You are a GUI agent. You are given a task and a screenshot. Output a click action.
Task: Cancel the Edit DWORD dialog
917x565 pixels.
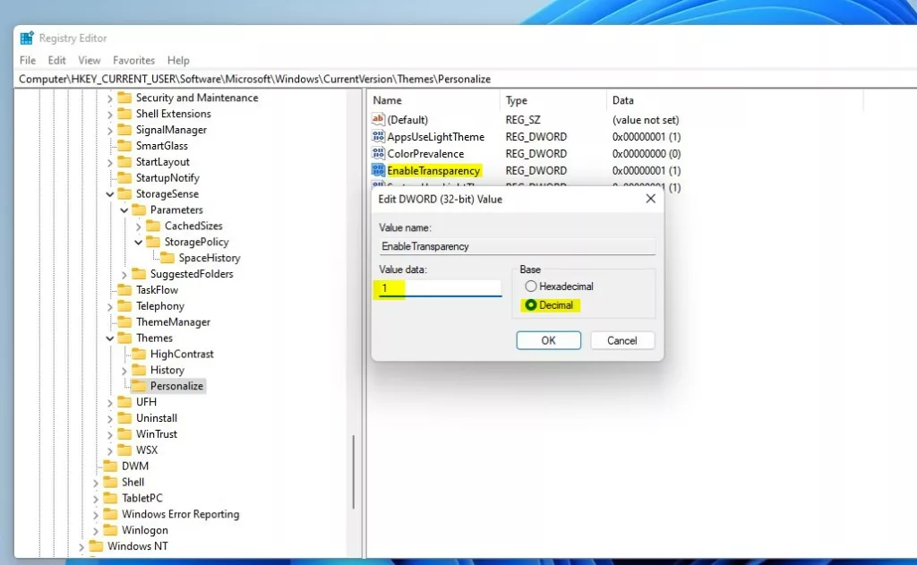(622, 340)
